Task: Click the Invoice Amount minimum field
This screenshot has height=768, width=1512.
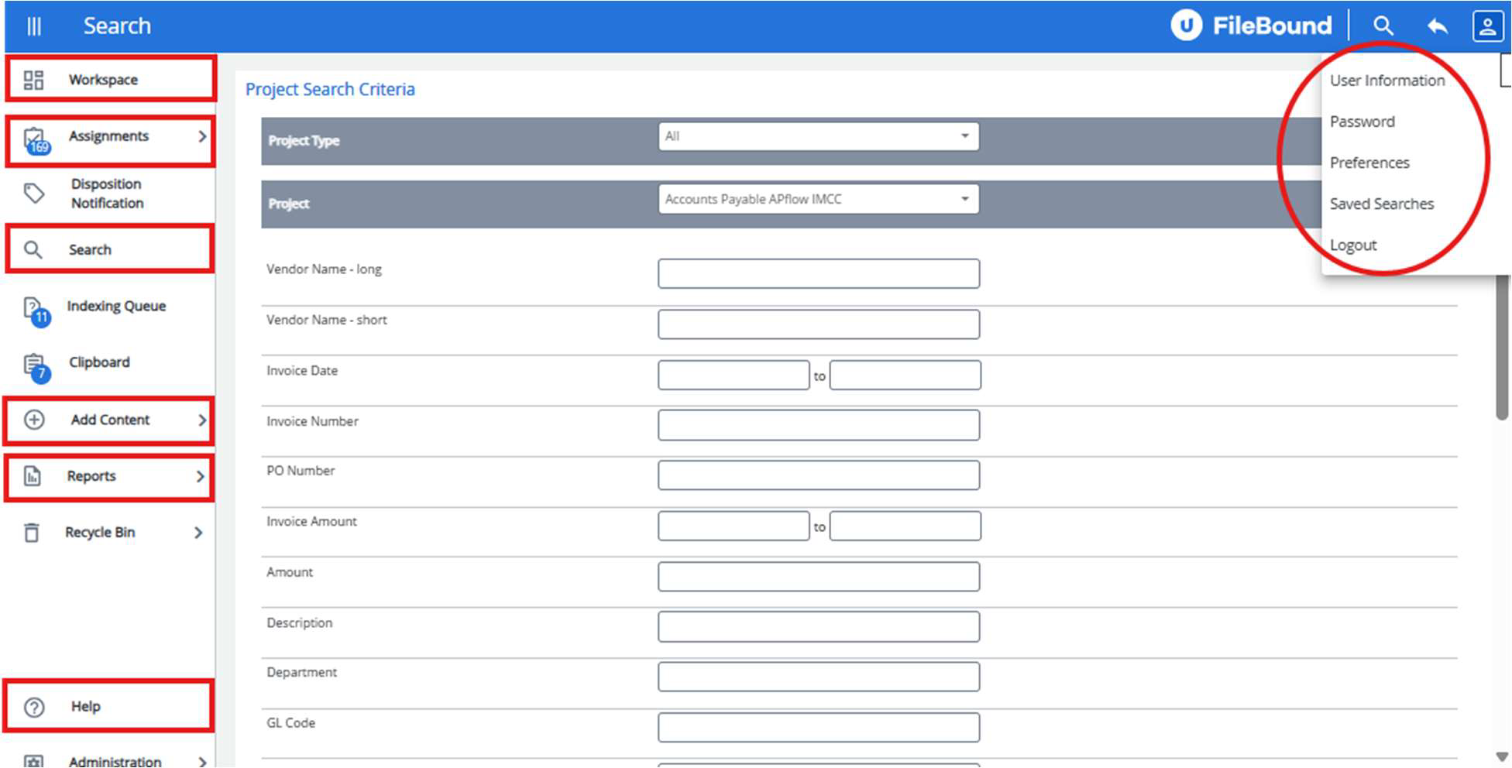Action: tap(734, 526)
